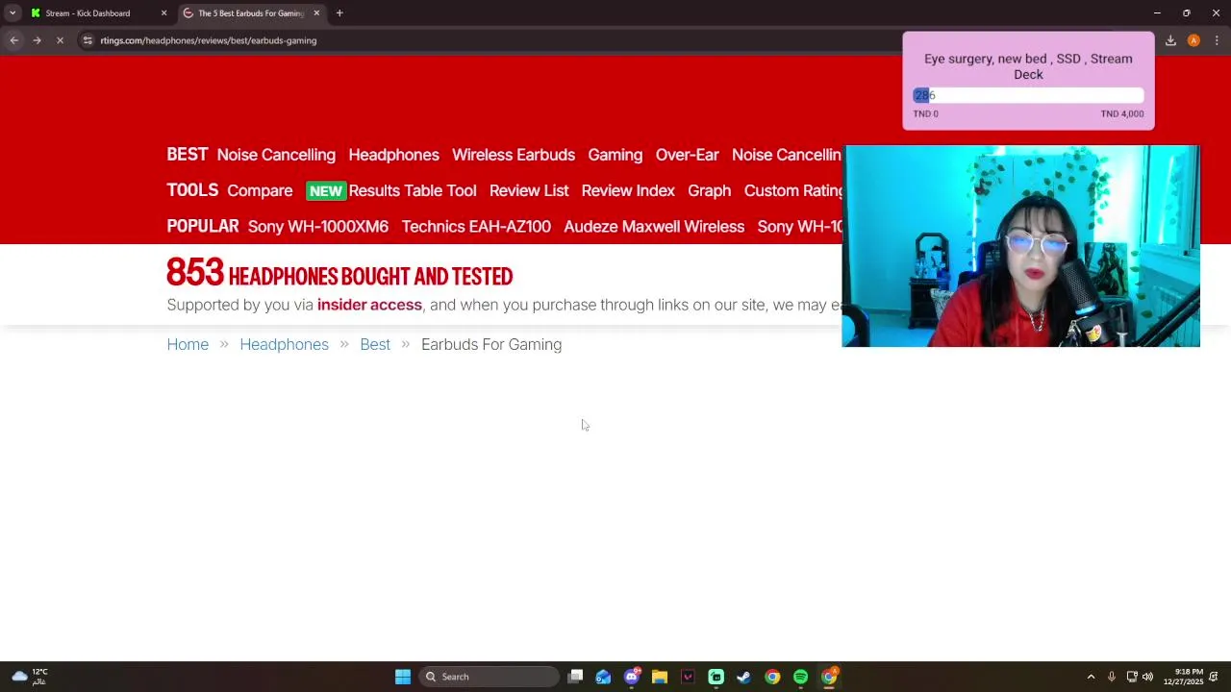Open the Results Table Tool link
The image size is (1231, 692).
[413, 190]
